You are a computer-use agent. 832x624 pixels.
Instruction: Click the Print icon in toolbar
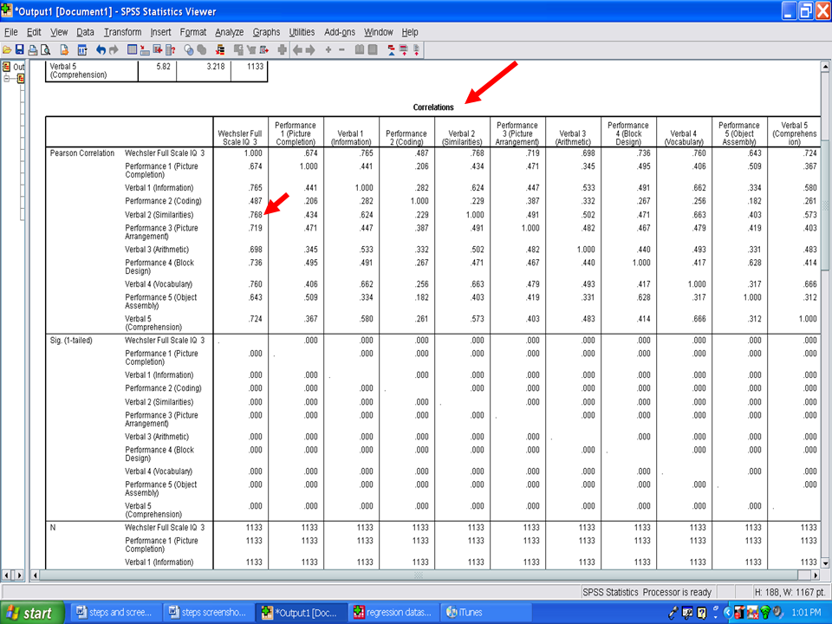(x=33, y=50)
